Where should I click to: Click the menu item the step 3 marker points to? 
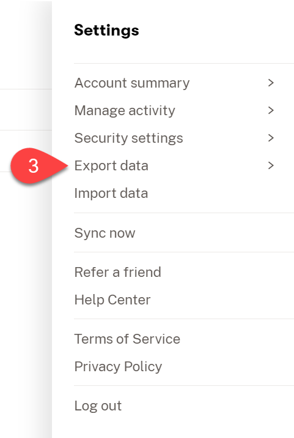tap(111, 165)
